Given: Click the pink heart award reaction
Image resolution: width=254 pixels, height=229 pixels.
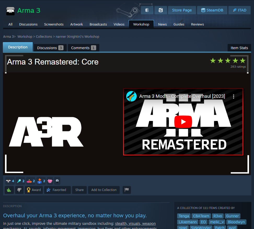Looking at the screenshot, I should (x=50, y=181).
